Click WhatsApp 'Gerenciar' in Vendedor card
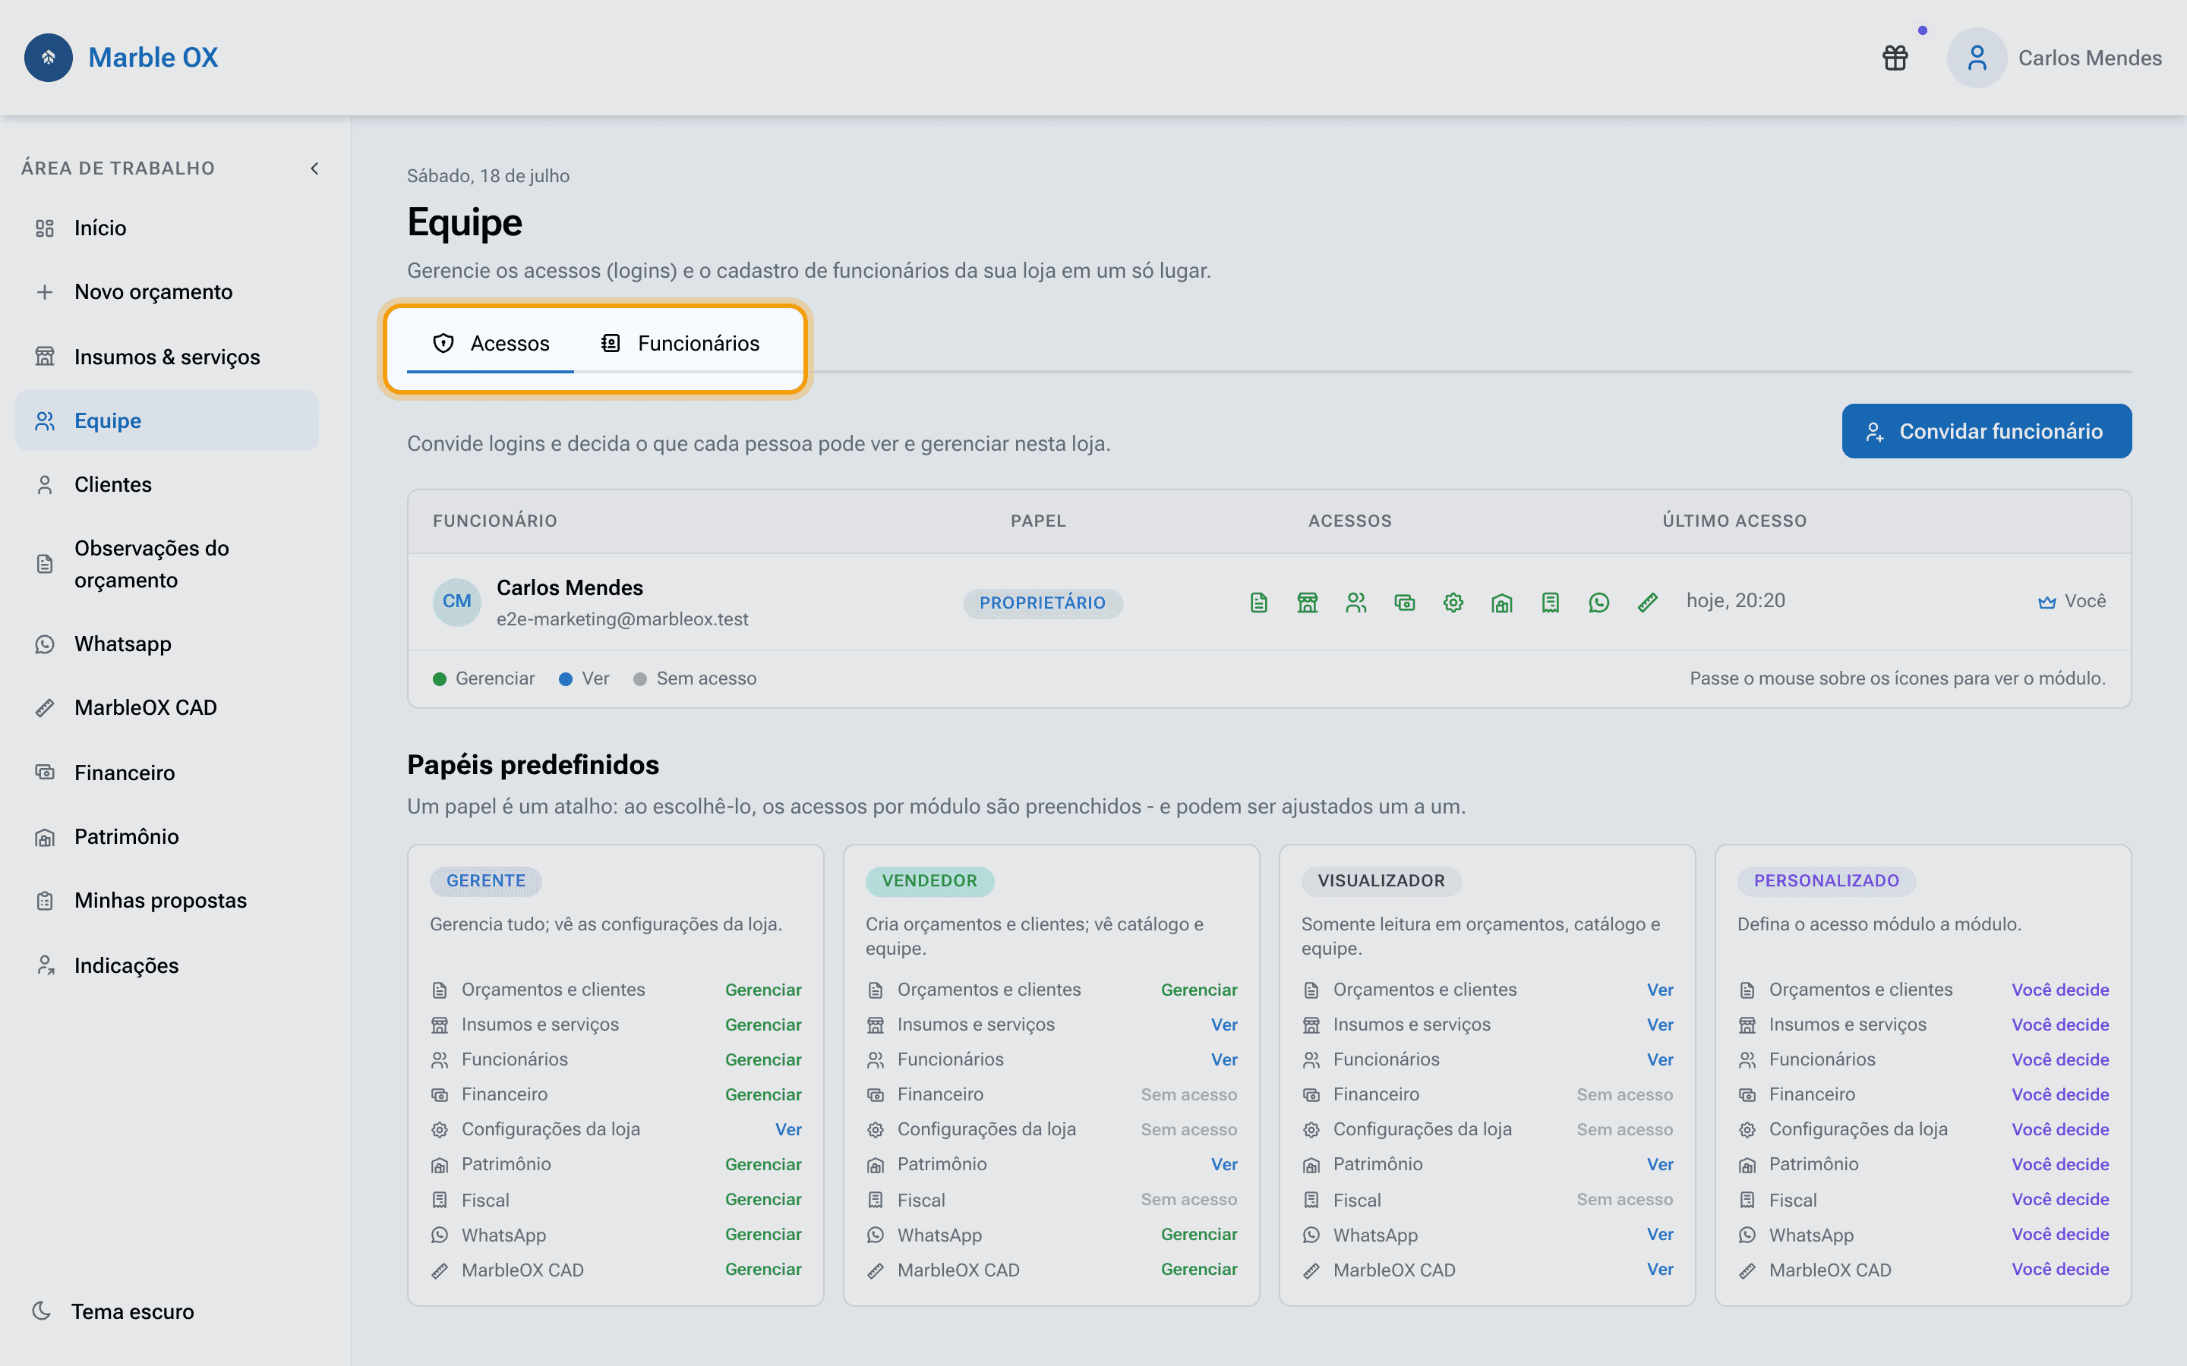 (x=1198, y=1234)
